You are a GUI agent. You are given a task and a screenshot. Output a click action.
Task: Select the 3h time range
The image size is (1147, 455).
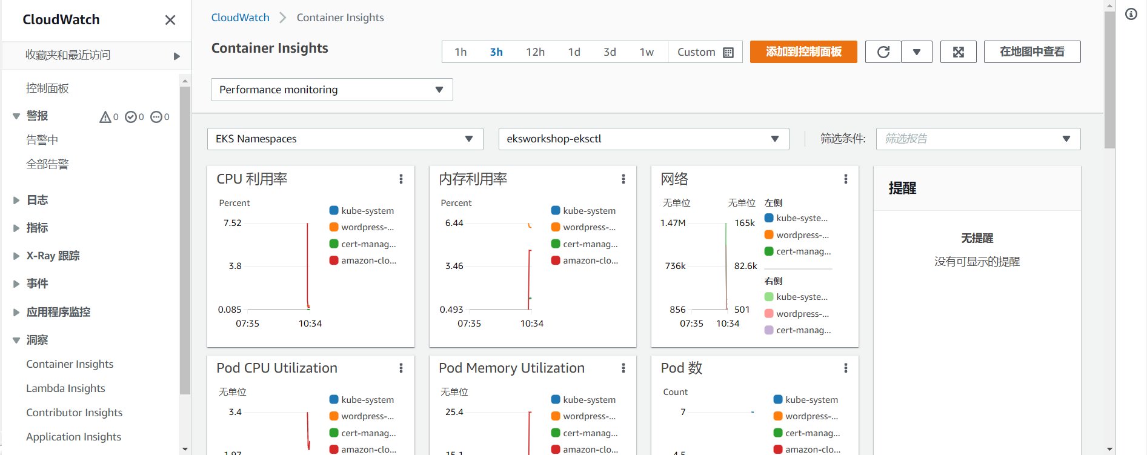(496, 52)
